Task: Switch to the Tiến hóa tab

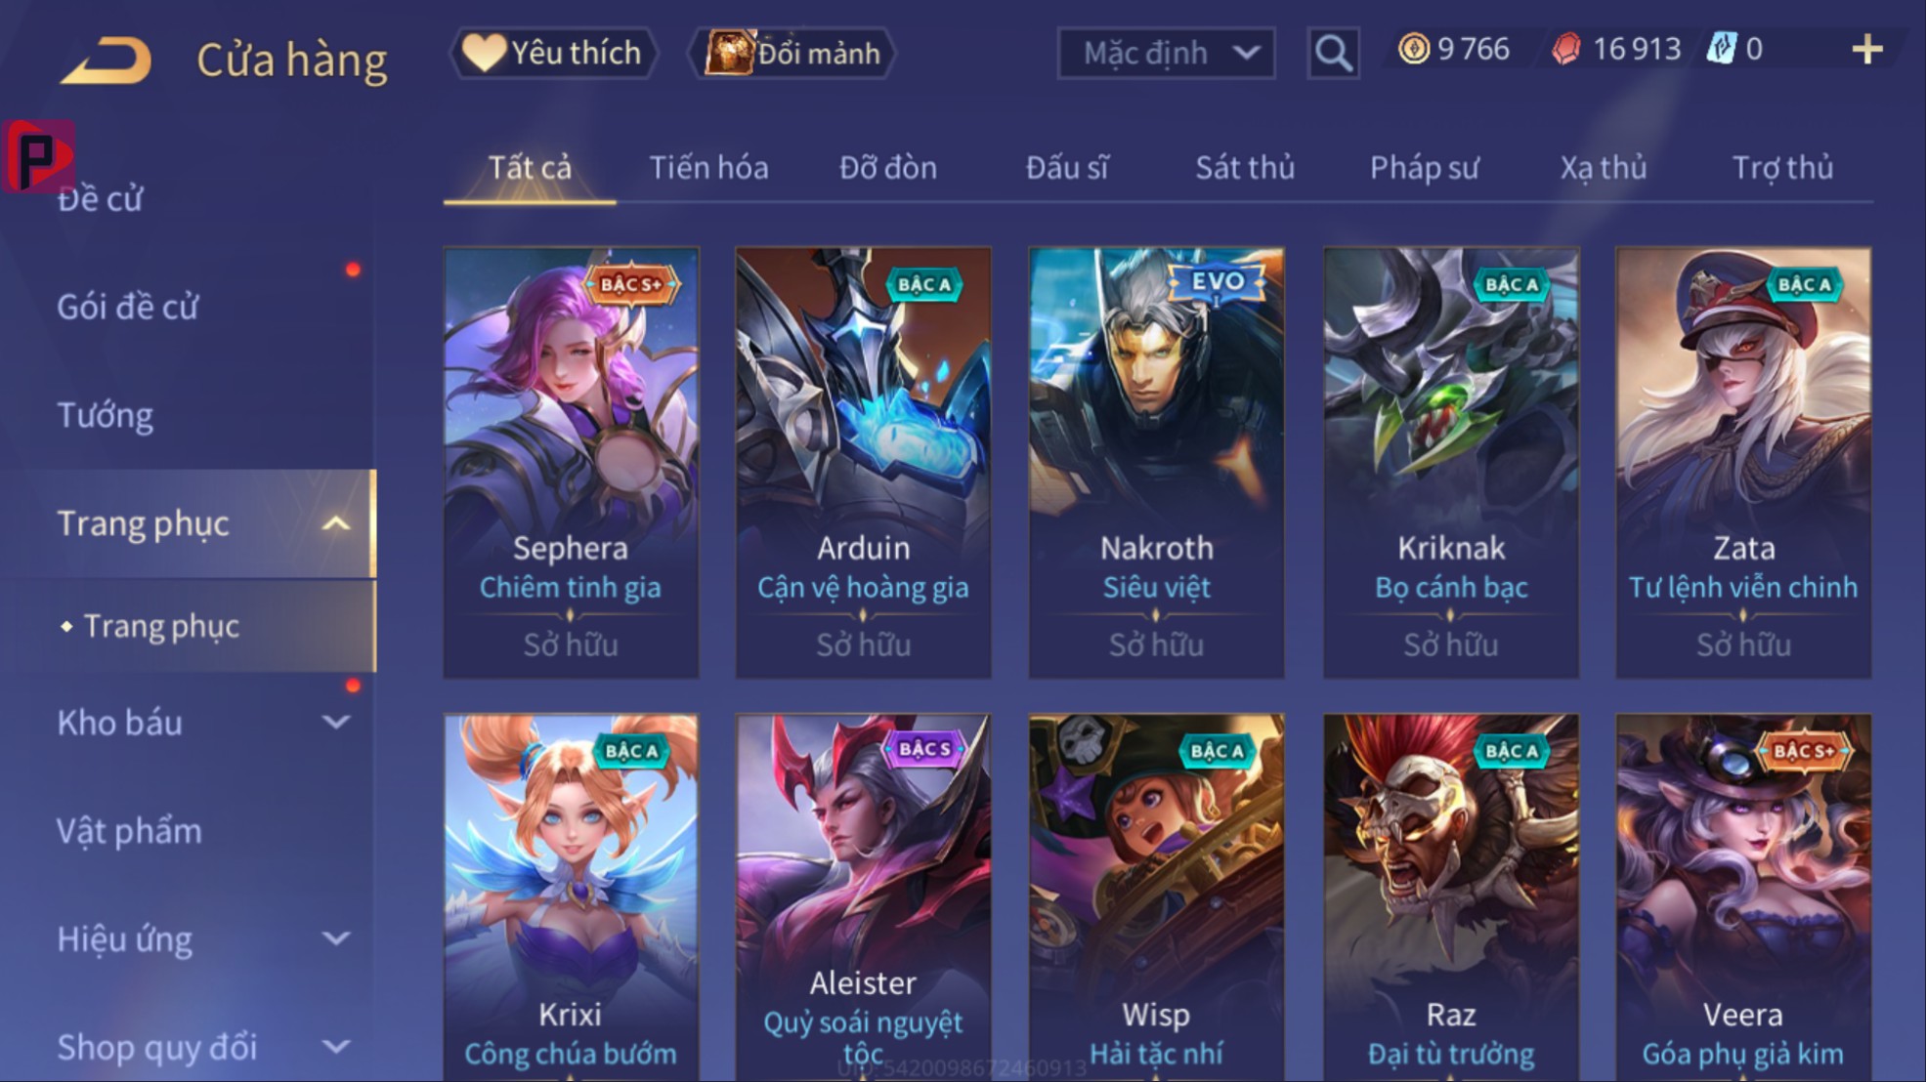Action: point(708,168)
